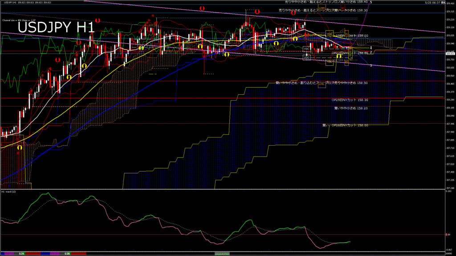Click the LWH last-week-high label box
The width and height of the screenshot is (456, 256).
pos(322,8)
